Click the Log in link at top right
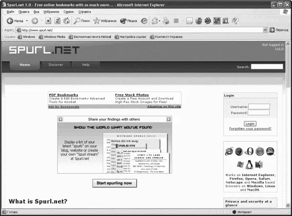Viewport: 292px width, 216px height. click(279, 49)
